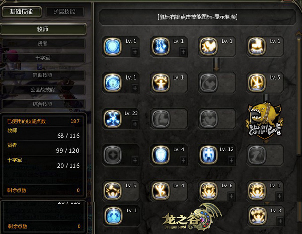Click the haloed figure skill icon Lv. 1

pos(161,83)
